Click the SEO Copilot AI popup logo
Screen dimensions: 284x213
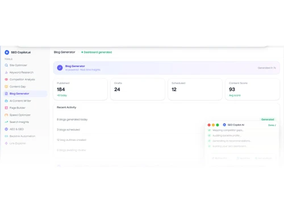[x=224, y=125]
